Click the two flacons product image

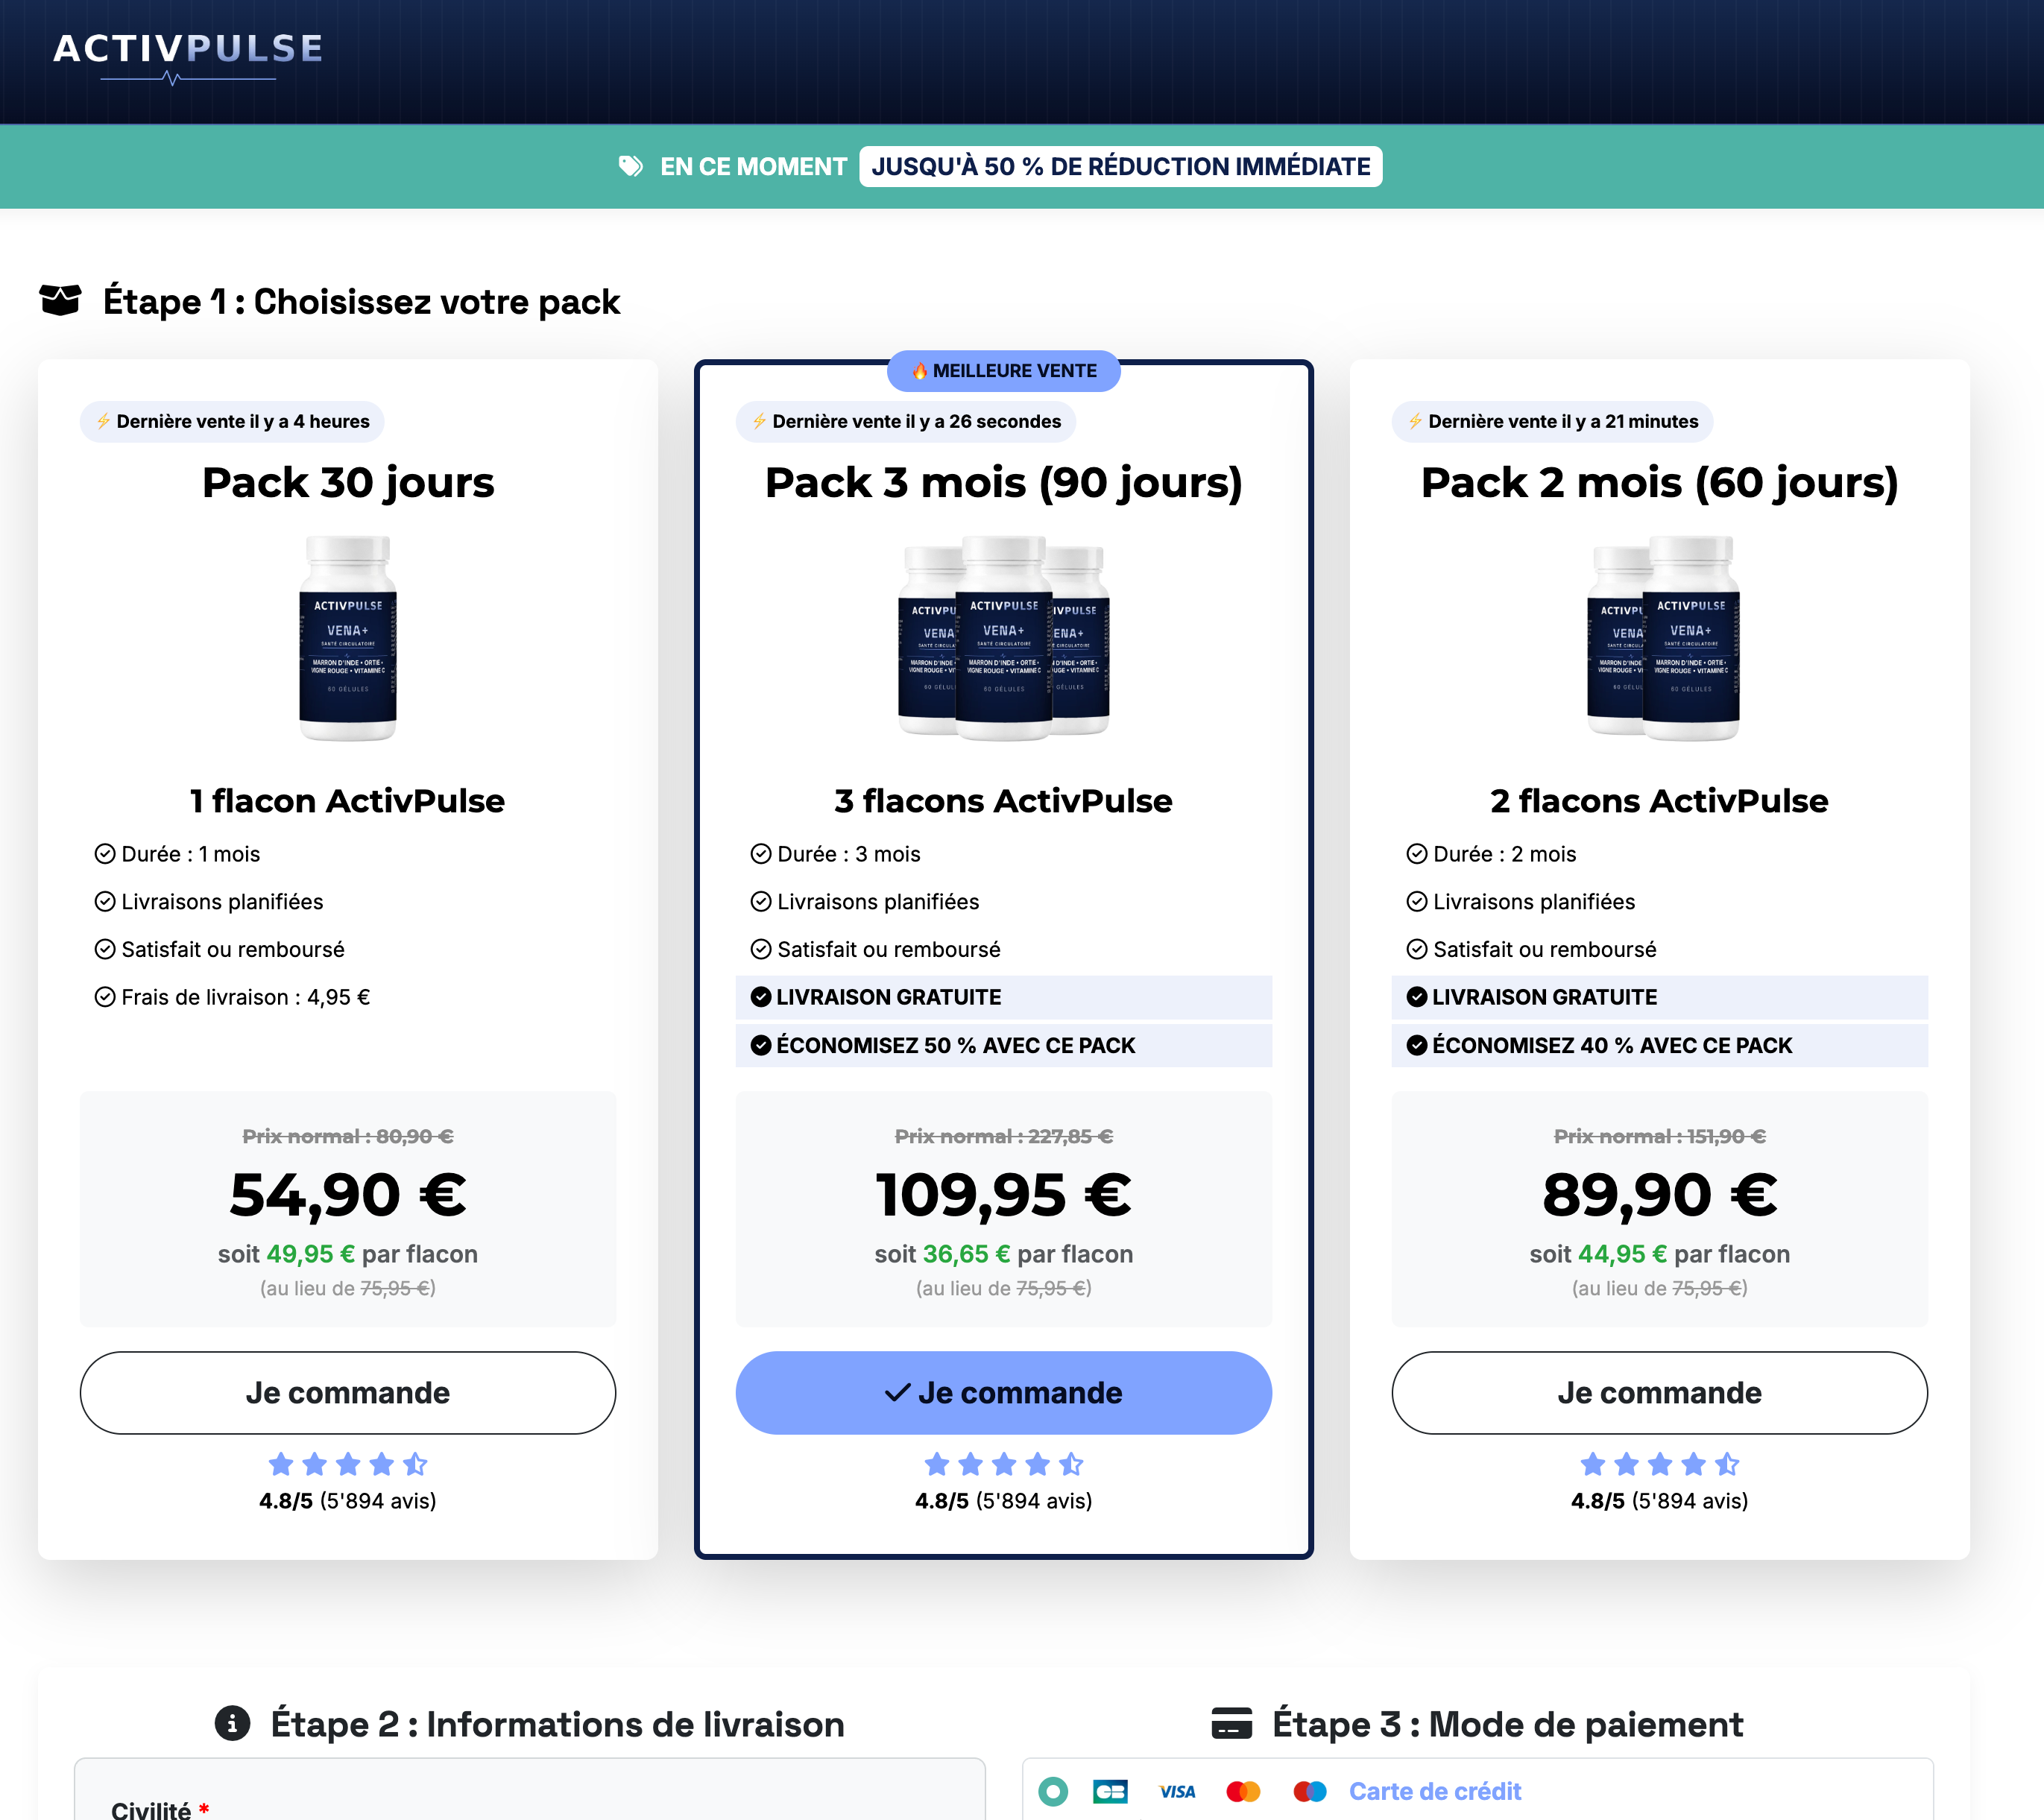1663,638
